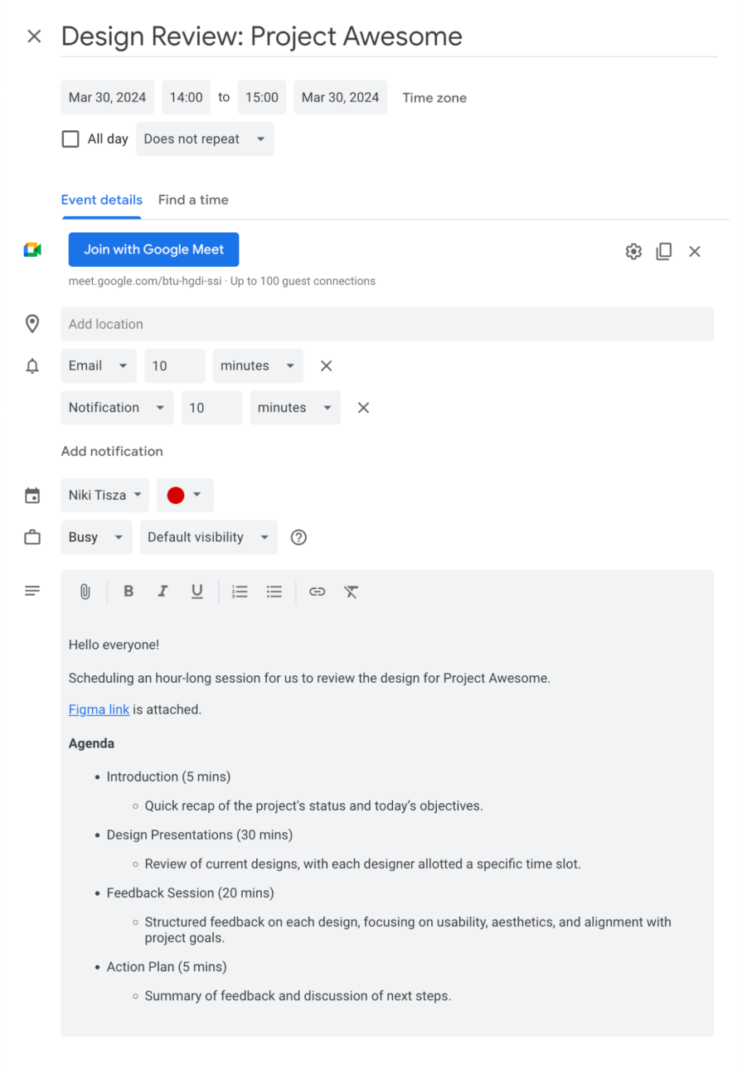
Task: Click Join with Google Meet button
Action: tap(153, 249)
